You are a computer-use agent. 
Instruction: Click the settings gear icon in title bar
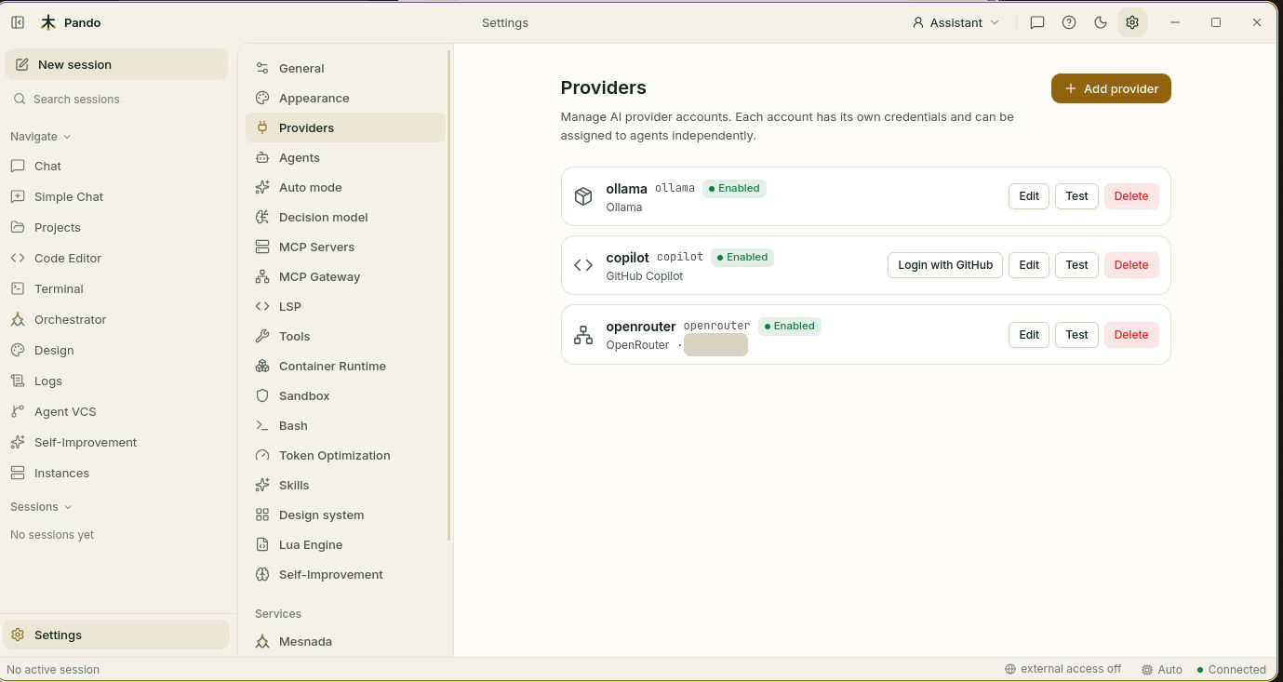(1132, 22)
